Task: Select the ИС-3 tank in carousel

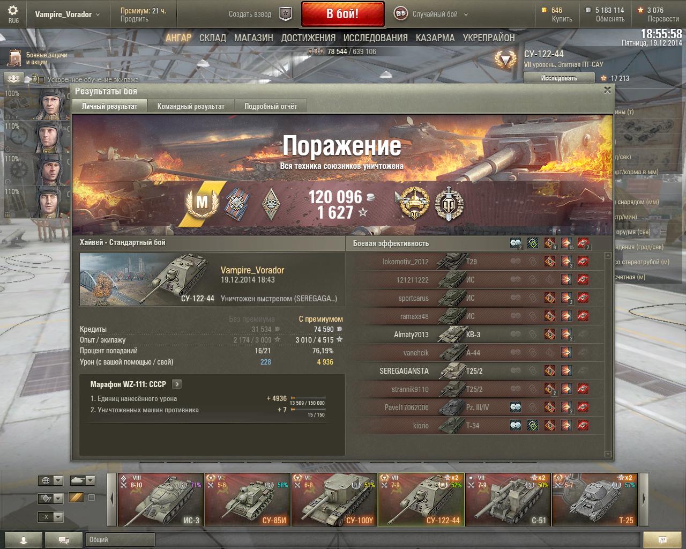Action: click(x=161, y=500)
